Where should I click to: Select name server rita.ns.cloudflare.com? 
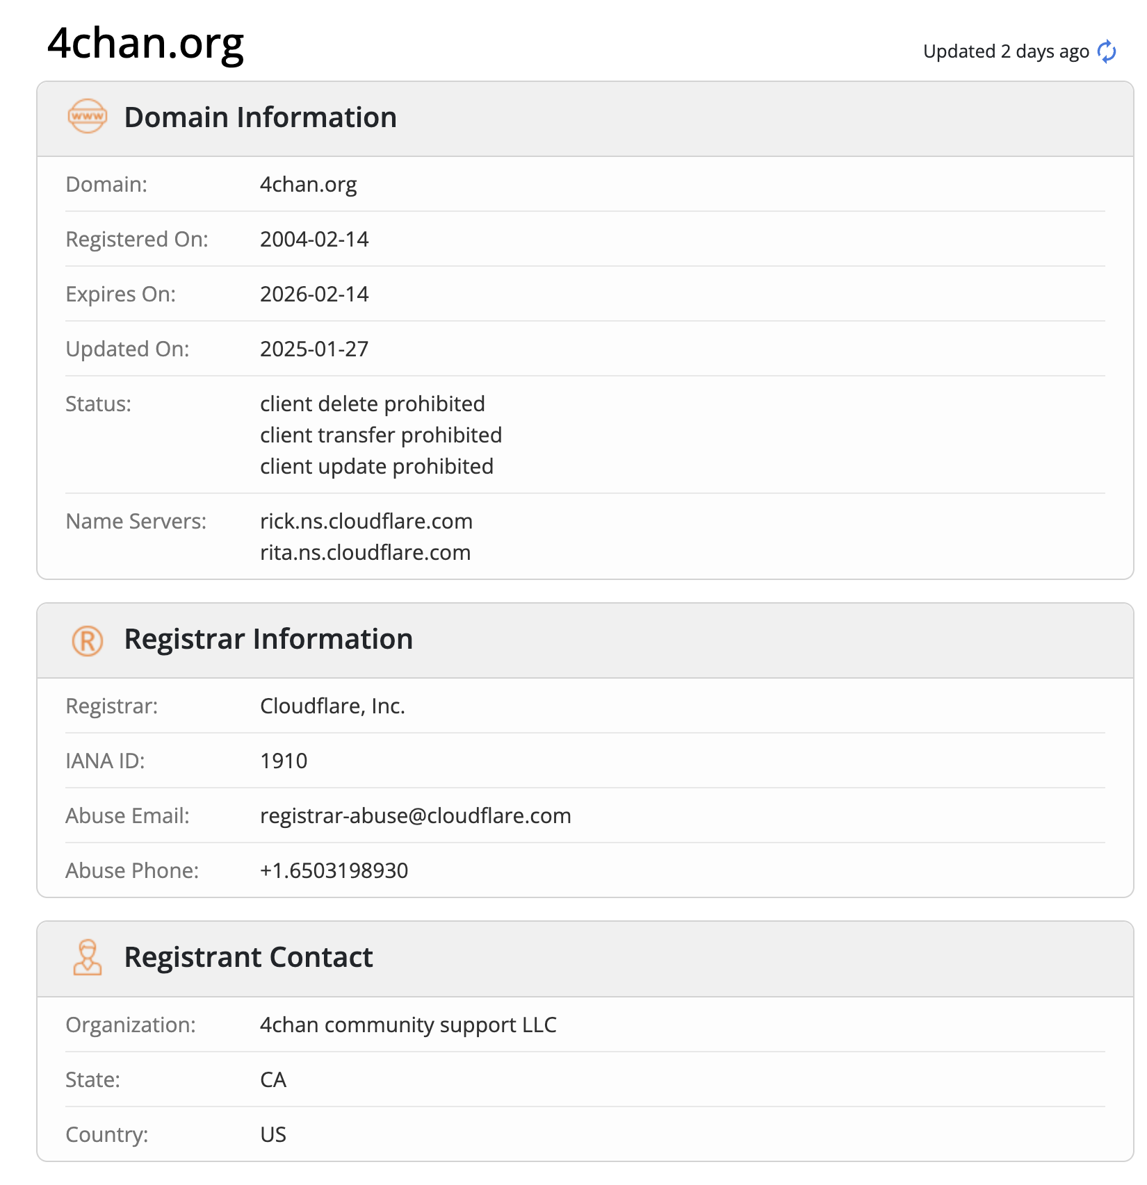366,552
